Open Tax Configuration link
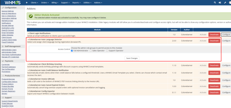The image size is (231, 108). [8, 69]
